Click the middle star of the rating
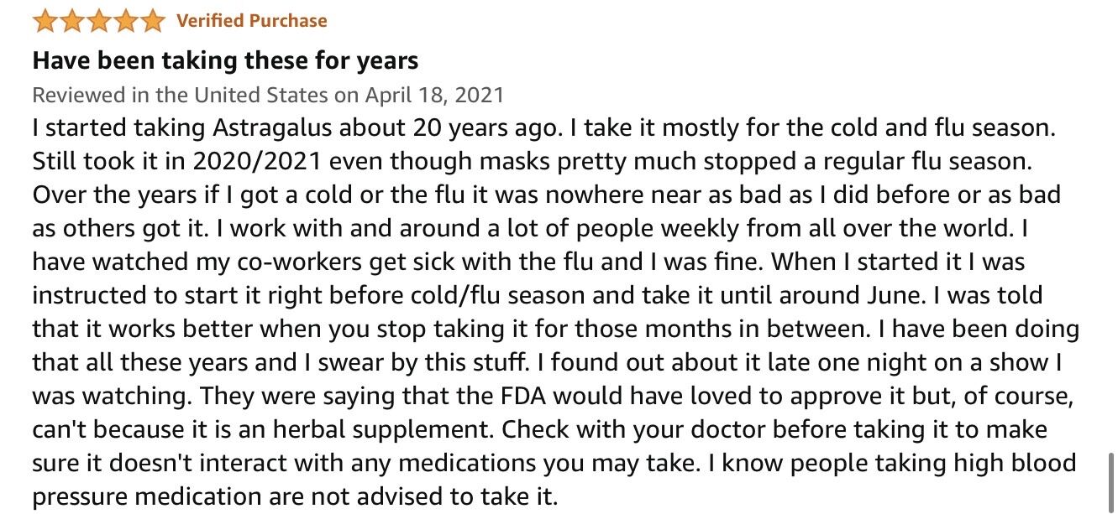The height and width of the screenshot is (514, 1118). [x=99, y=20]
